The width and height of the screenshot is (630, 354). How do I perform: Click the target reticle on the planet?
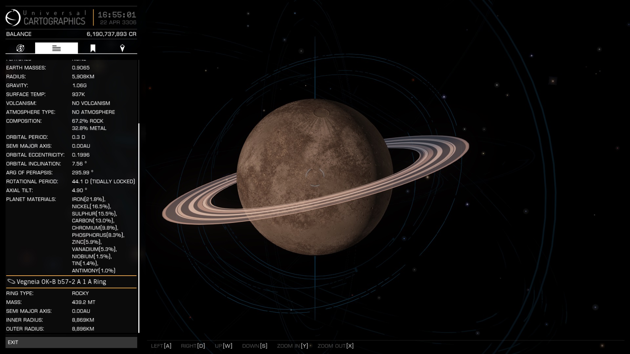(315, 177)
